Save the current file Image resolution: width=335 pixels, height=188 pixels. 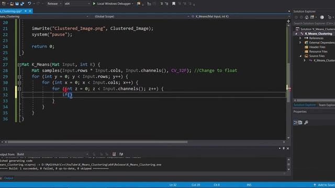pos(17,4)
